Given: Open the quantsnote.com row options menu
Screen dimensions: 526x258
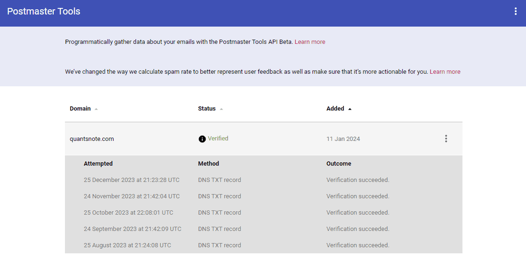Looking at the screenshot, I should point(446,139).
